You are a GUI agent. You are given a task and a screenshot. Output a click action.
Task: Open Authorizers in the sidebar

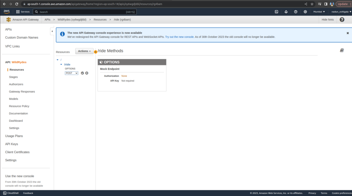click(x=16, y=84)
